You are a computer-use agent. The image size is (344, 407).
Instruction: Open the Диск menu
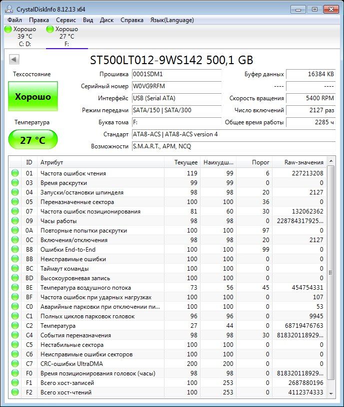(106, 20)
